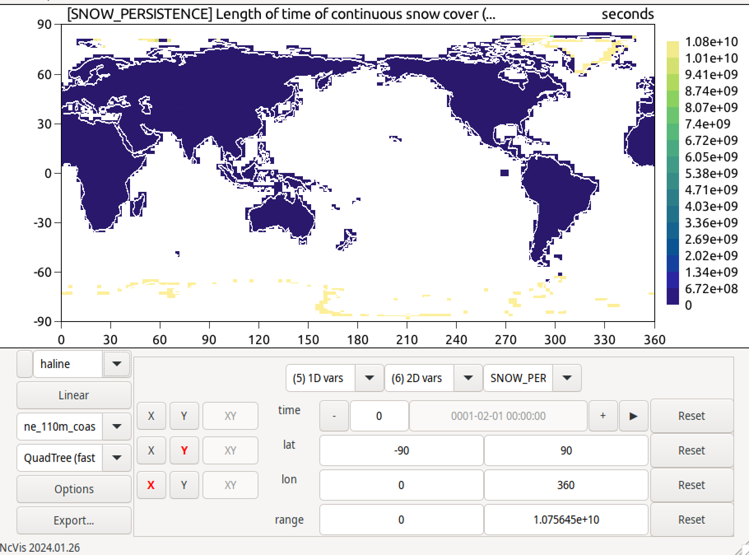Click the lon maximum field 360
749x555 pixels.
click(x=566, y=485)
